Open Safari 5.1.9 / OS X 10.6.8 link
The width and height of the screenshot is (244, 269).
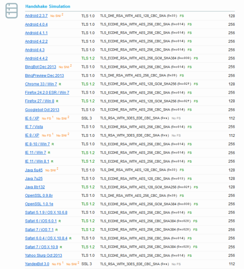pos(46,212)
